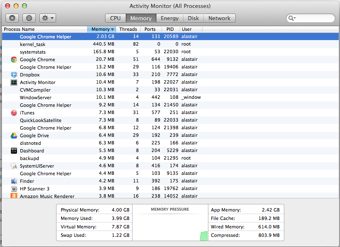Sort by the Threads column header
Screen dimensions: 340x247
pyautogui.click(x=128, y=29)
